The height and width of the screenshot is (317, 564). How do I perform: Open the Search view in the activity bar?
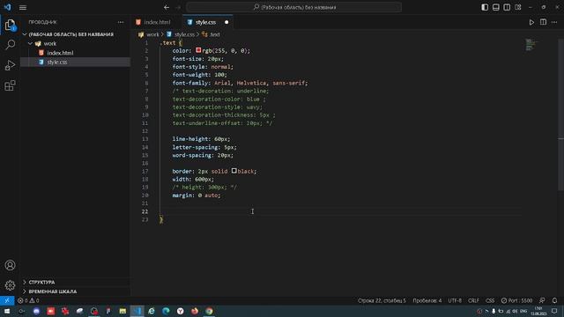pos(10,45)
